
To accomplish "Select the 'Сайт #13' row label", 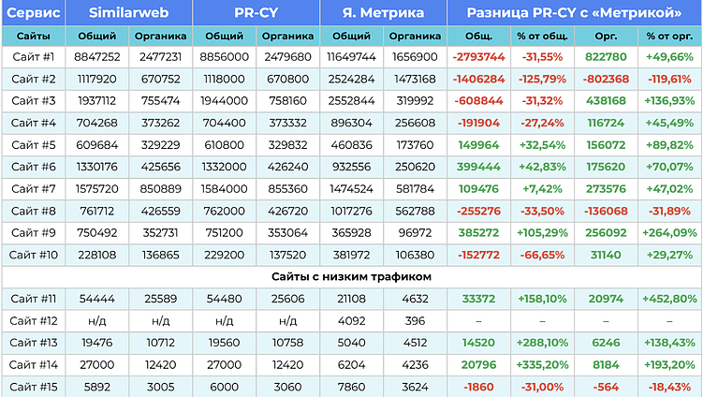I will [34, 343].
